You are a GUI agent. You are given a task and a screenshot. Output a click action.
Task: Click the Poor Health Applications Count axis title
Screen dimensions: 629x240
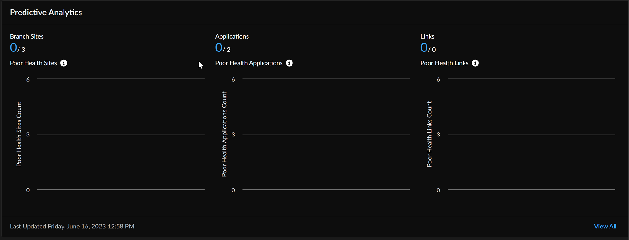tap(224, 134)
